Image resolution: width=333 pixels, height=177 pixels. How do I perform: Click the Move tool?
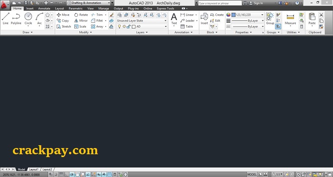click(63, 15)
